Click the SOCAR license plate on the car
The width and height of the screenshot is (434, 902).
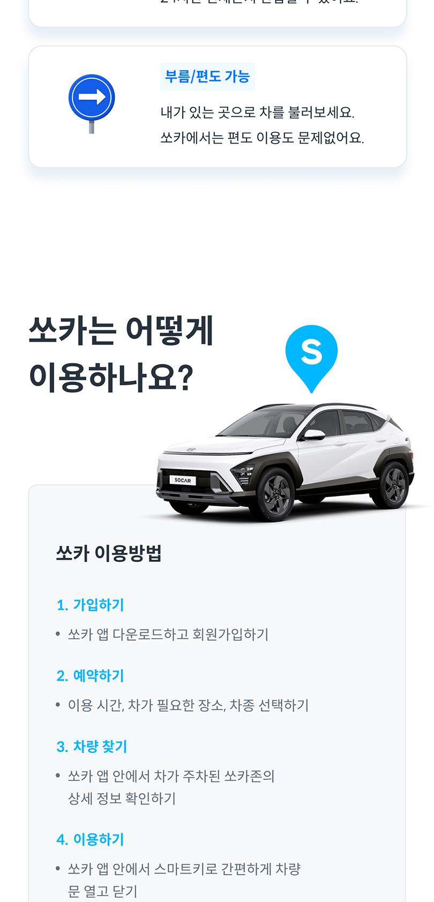click(x=183, y=480)
